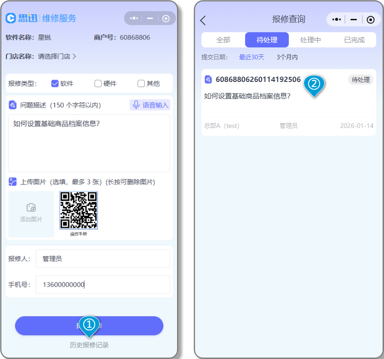This screenshot has width=384, height=359.
Task: Open the three-dot menu in repair service header
Action: click(x=134, y=18)
